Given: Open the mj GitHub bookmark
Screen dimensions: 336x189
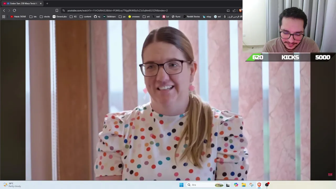Looking at the screenshot, I should point(97,17).
